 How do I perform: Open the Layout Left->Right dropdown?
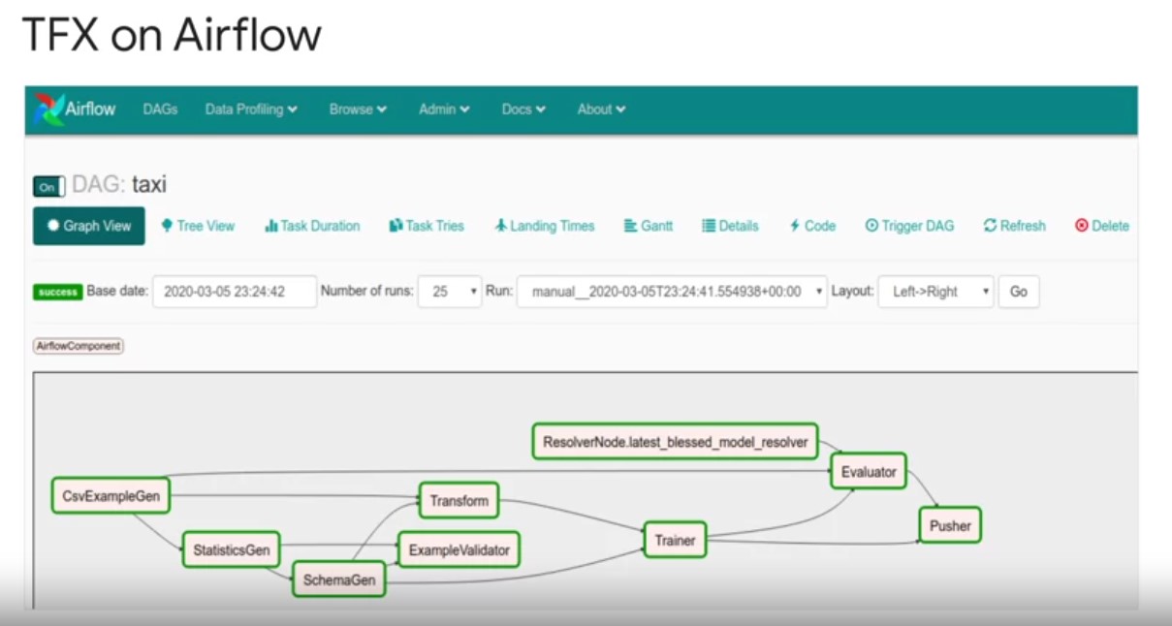tap(935, 292)
